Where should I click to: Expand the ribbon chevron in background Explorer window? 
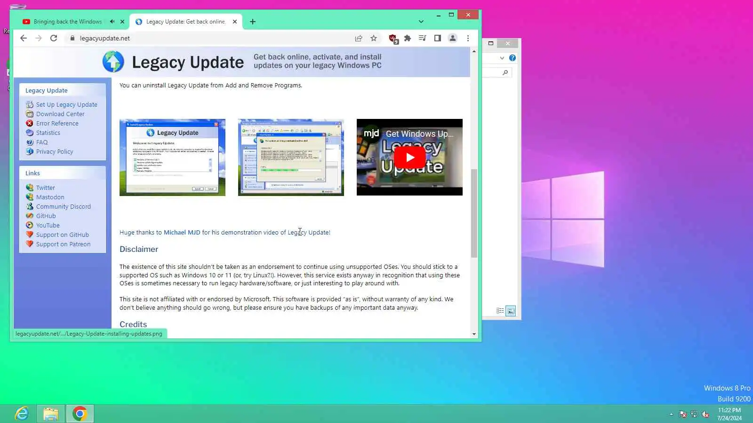[x=502, y=58]
